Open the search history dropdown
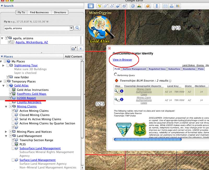 pyautogui.click(x=71, y=28)
